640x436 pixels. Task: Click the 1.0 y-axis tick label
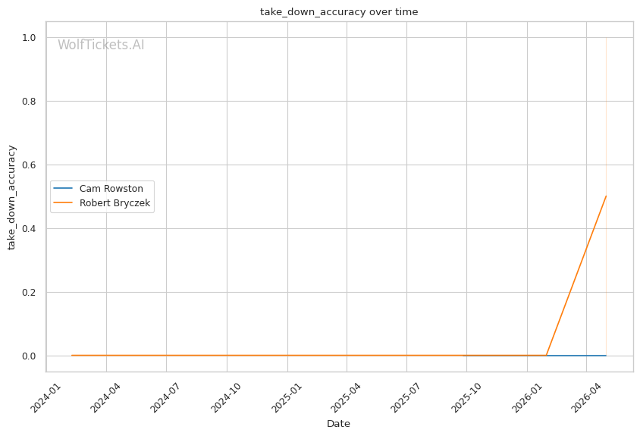click(x=29, y=38)
